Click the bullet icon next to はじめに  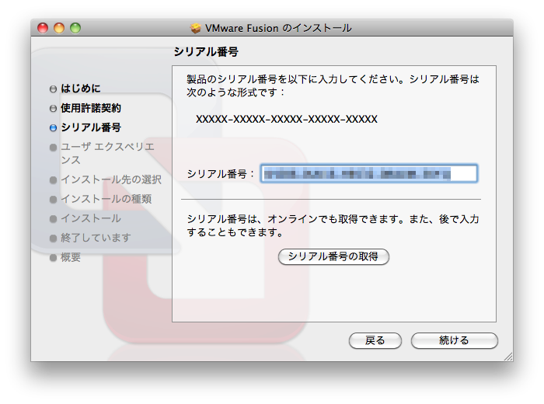(x=53, y=89)
